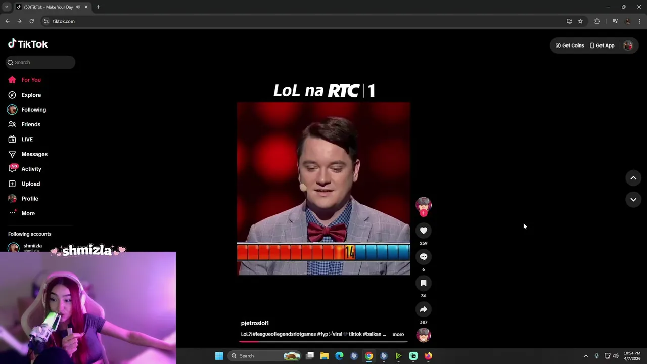
Task: Expand video caption with more link
Action: coord(398,334)
